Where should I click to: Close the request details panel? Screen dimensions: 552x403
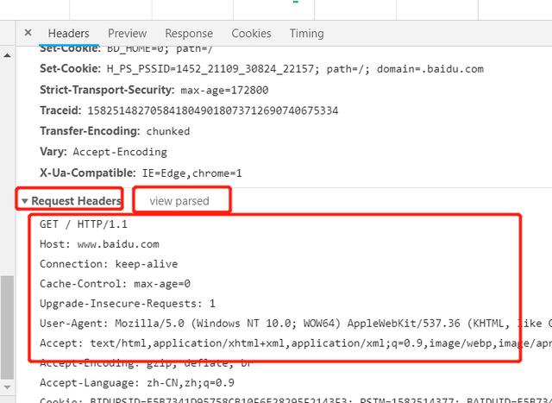point(28,33)
